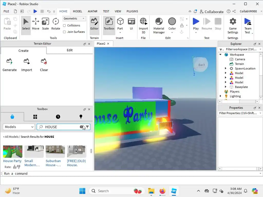Image resolution: width=263 pixels, height=197 pixels.
Task: Switch to the VIEW ribbon tab
Action: click(118, 11)
